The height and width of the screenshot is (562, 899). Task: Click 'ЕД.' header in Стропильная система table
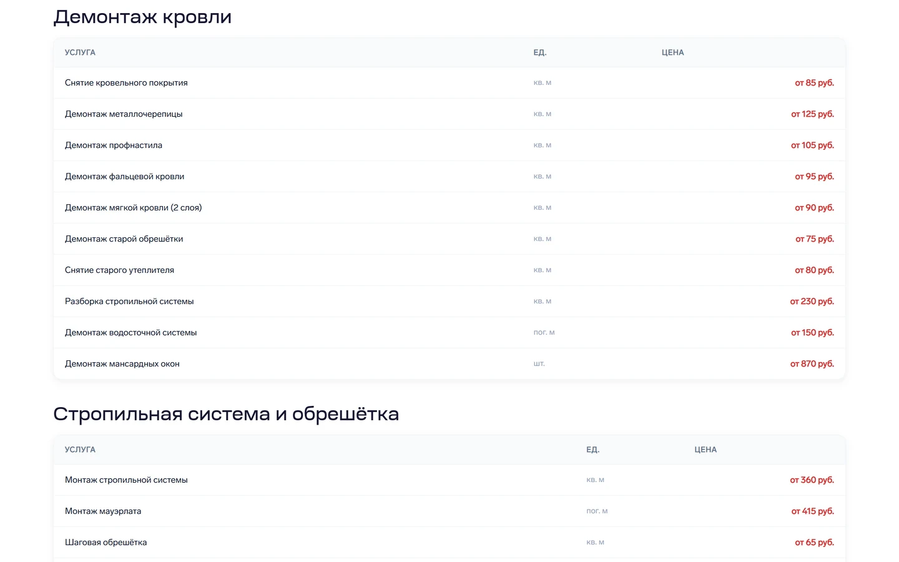592,450
